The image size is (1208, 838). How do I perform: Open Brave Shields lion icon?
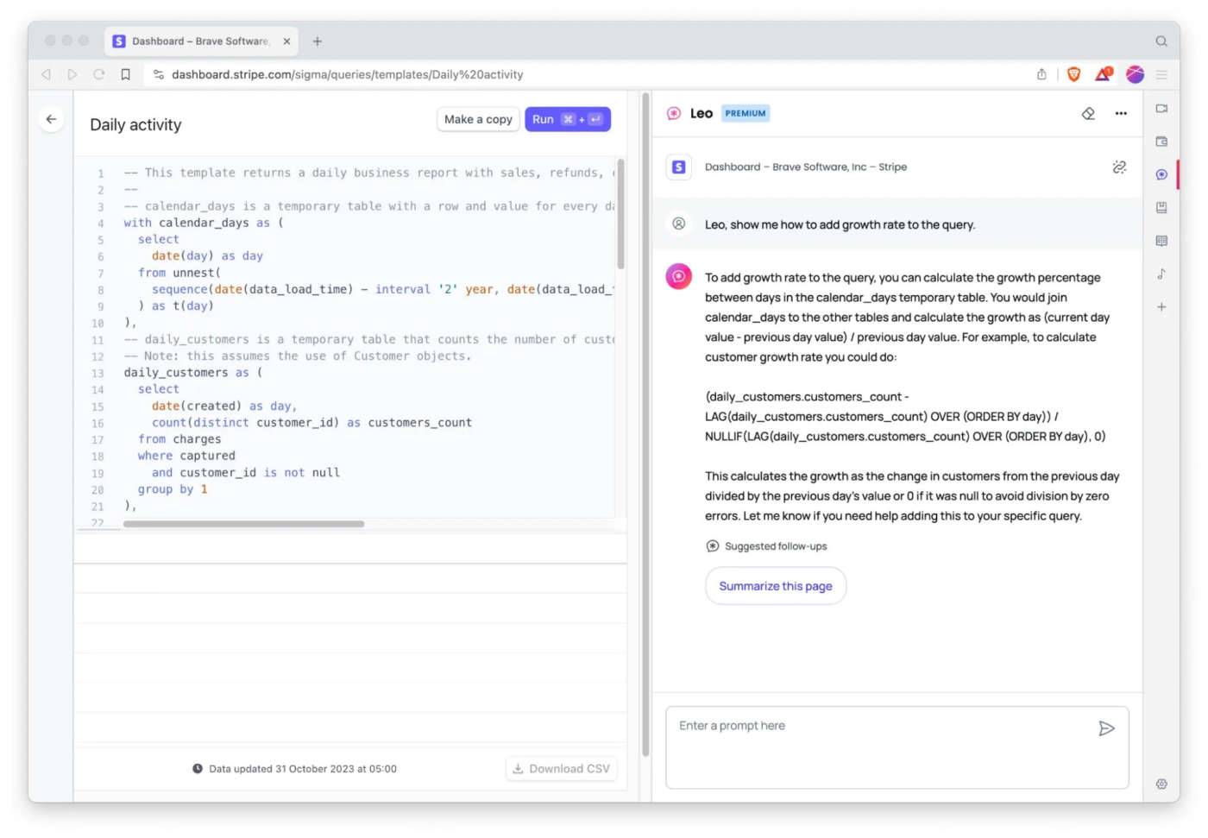click(1073, 74)
